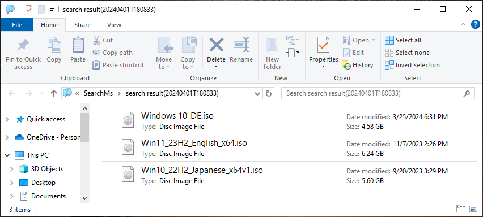The width and height of the screenshot is (483, 217).
Task: Switch to the Home ribbon tab
Action: point(49,25)
